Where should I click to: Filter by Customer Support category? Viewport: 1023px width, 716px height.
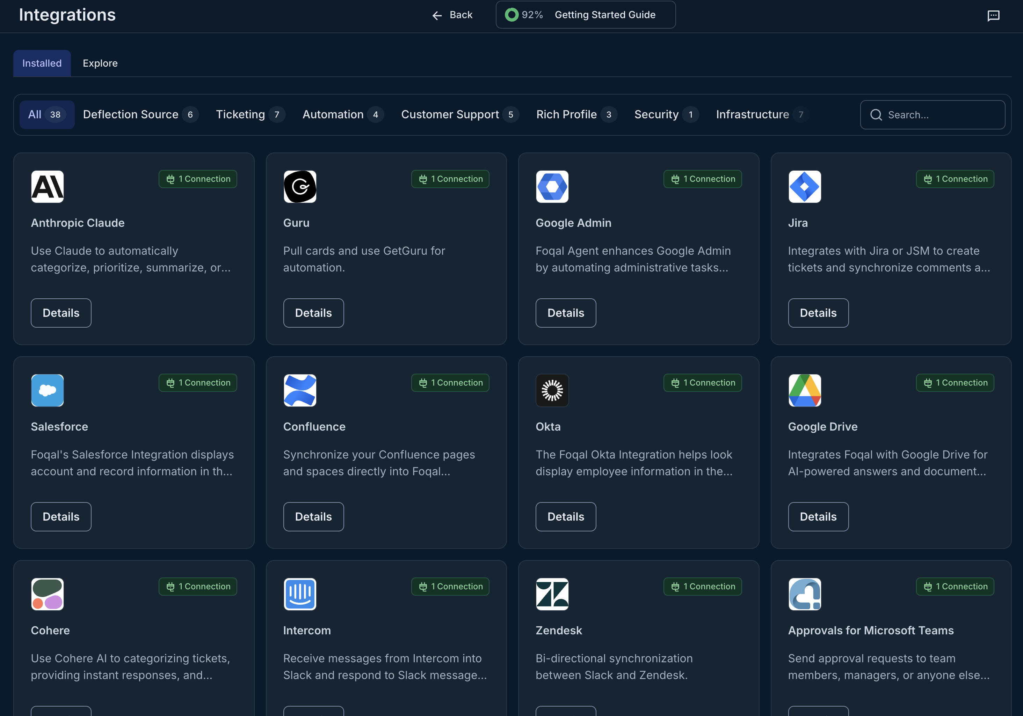(460, 114)
